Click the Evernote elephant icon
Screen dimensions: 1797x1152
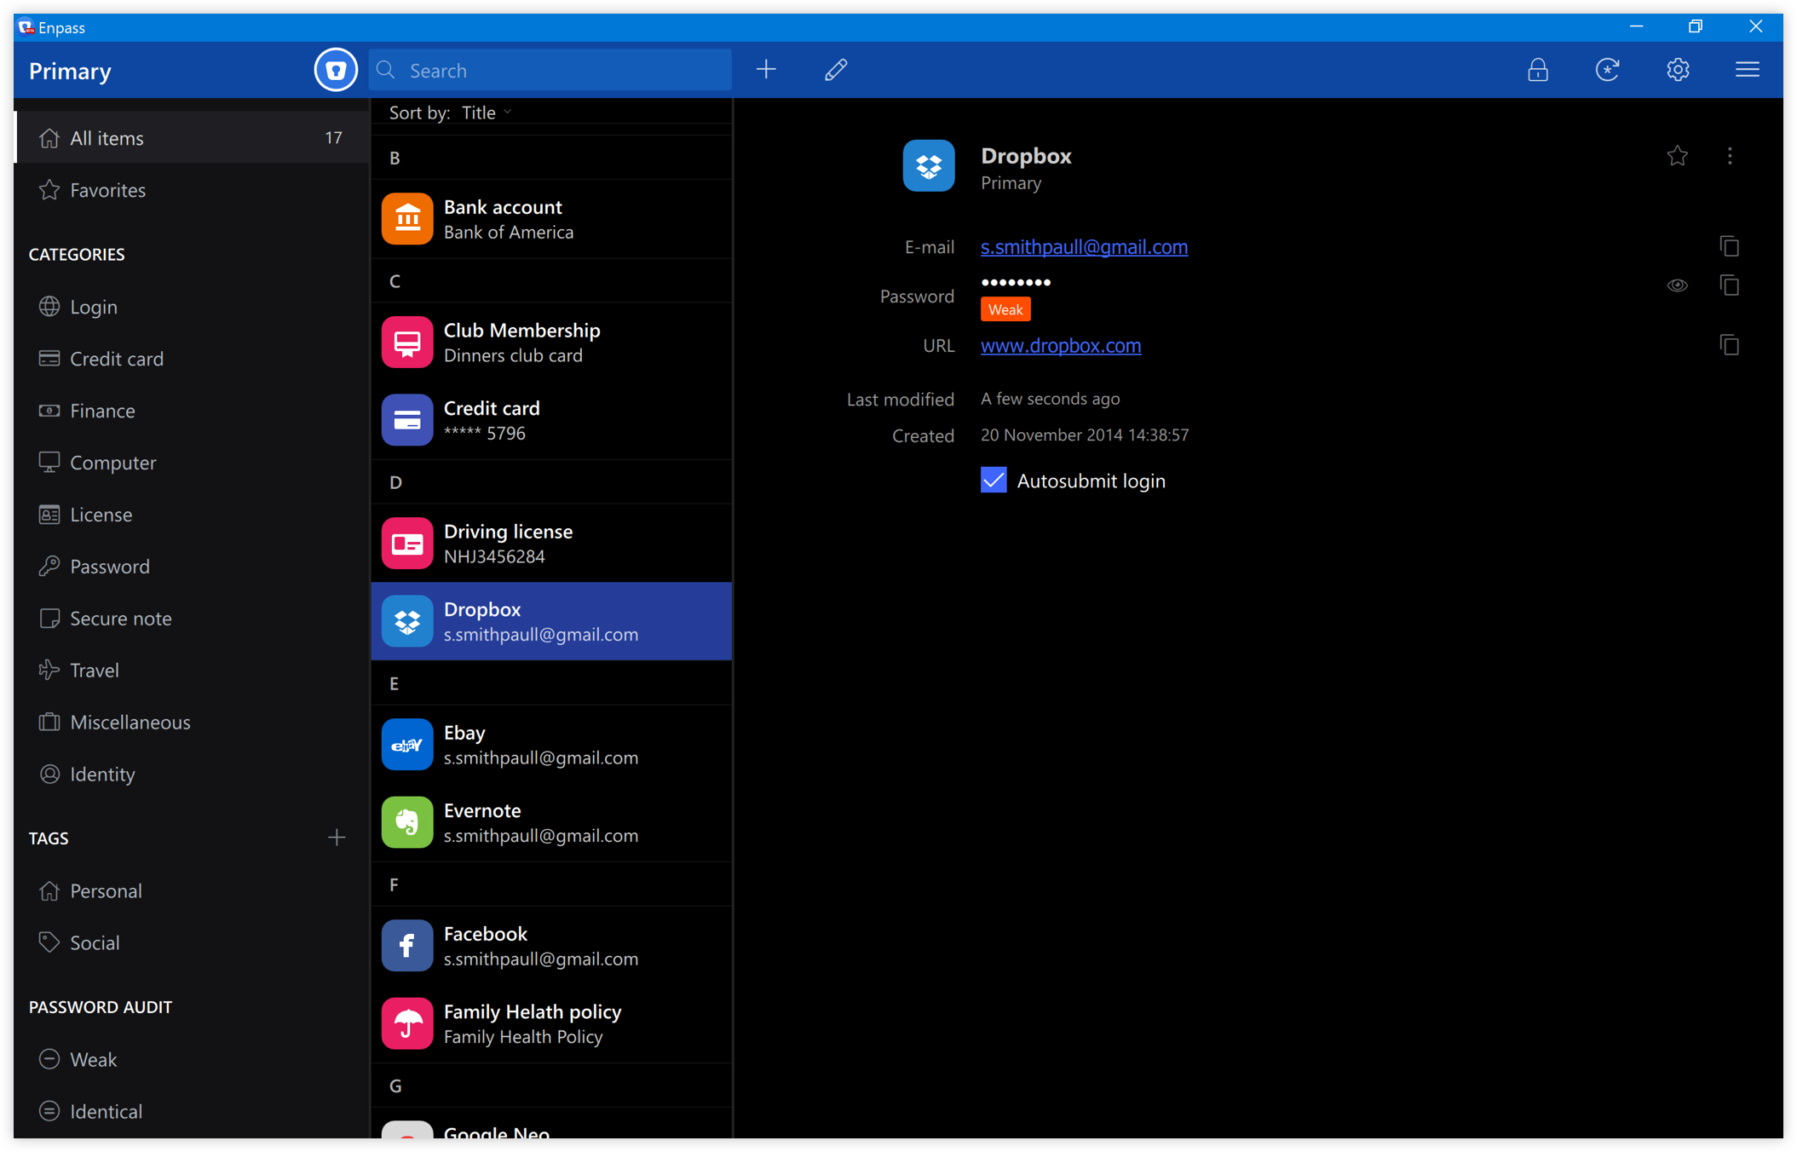(x=407, y=822)
